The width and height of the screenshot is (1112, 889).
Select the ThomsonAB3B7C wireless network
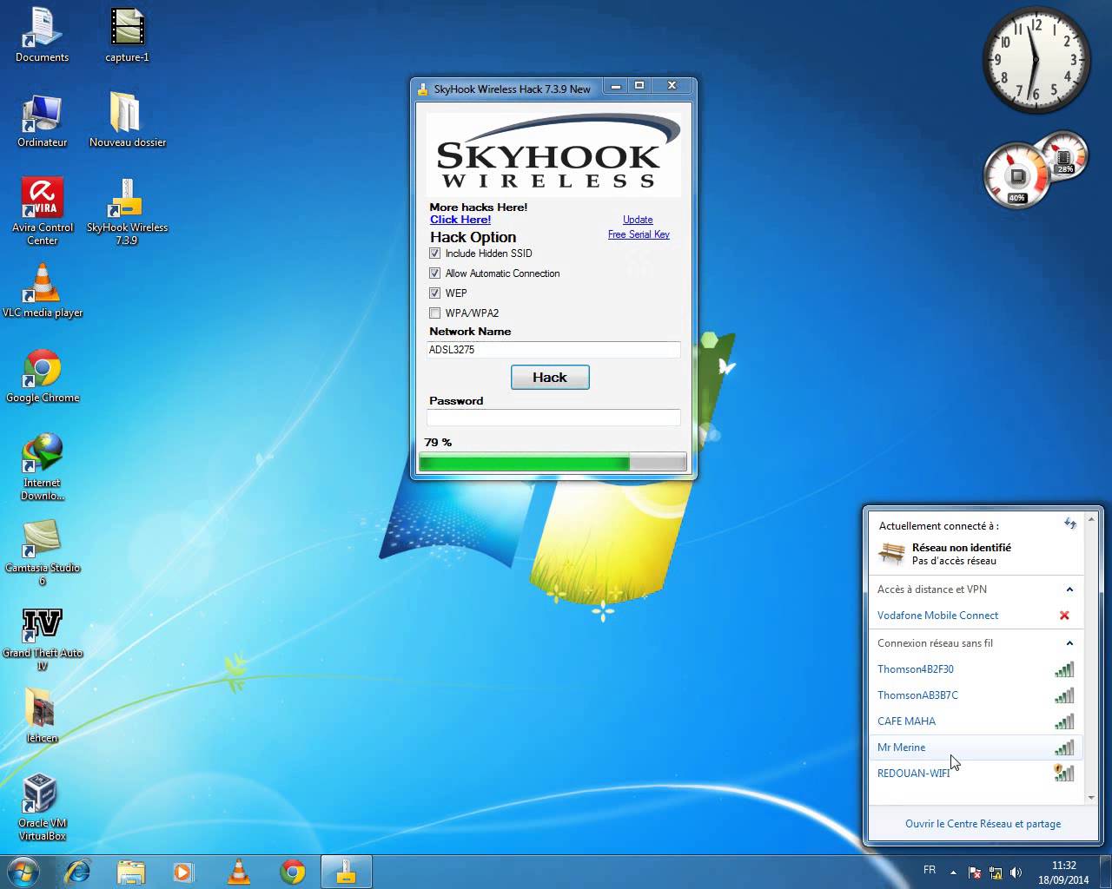point(976,695)
